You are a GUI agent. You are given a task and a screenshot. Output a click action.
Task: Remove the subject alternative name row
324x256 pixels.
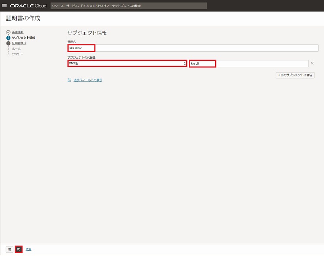click(312, 63)
